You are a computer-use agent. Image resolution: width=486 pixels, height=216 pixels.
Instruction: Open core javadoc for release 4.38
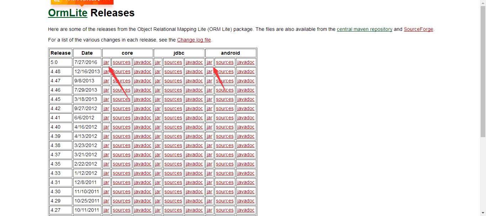tap(143, 145)
